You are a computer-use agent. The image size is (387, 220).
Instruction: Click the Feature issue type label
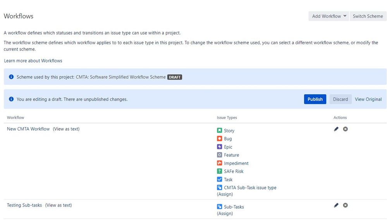(232, 155)
